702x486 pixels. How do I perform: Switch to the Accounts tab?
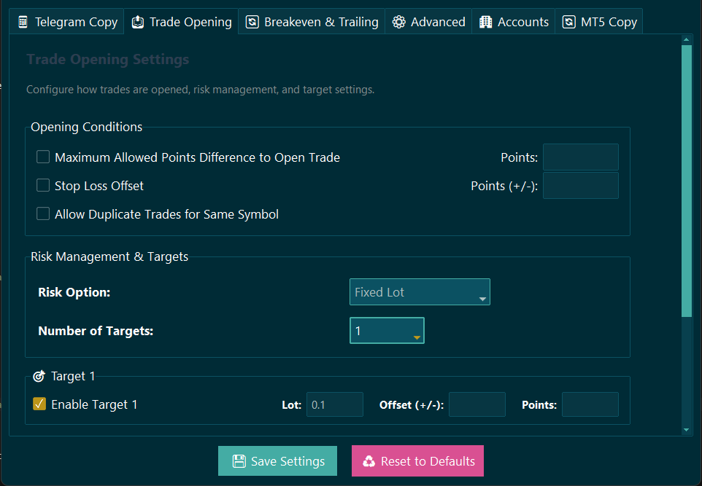click(x=513, y=22)
